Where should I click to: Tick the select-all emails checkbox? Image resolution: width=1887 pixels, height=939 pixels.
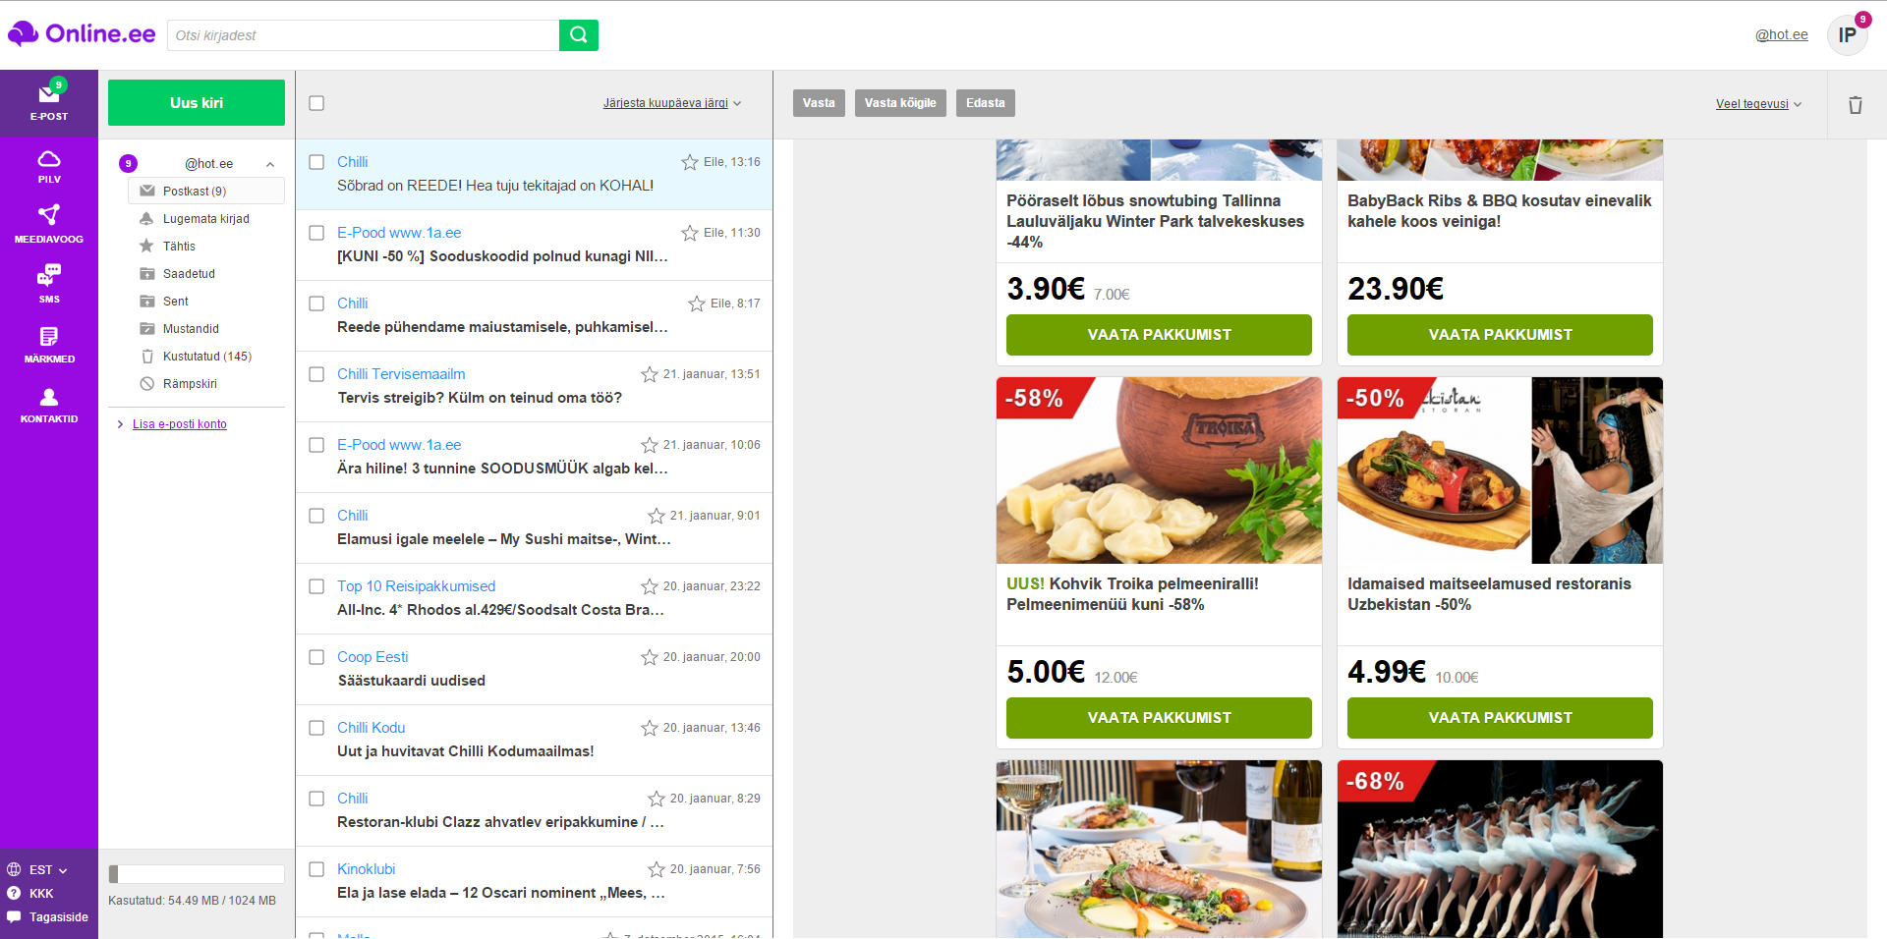click(316, 103)
